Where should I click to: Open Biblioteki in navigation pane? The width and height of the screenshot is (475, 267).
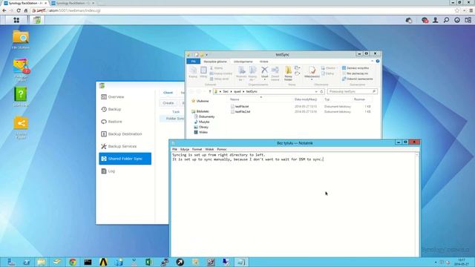pos(200,111)
